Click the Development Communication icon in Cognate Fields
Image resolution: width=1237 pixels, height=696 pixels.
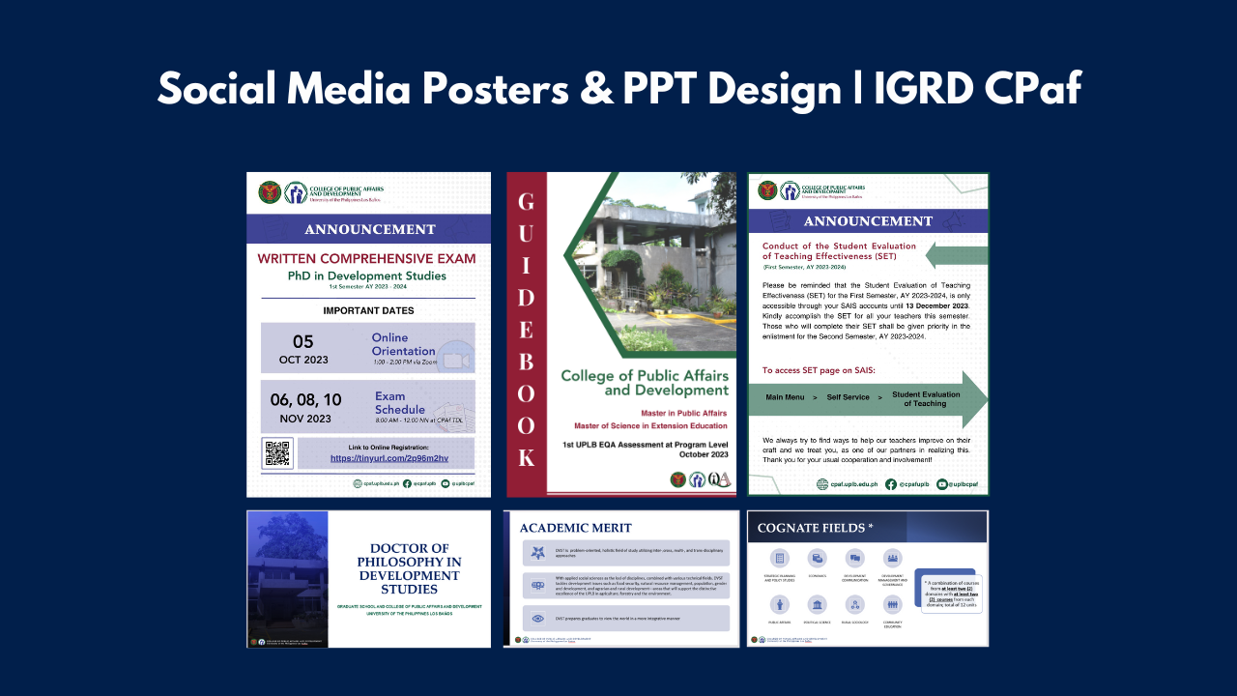[854, 559]
